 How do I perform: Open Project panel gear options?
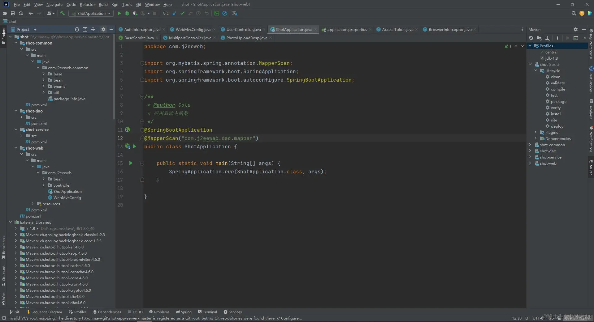coord(103,29)
